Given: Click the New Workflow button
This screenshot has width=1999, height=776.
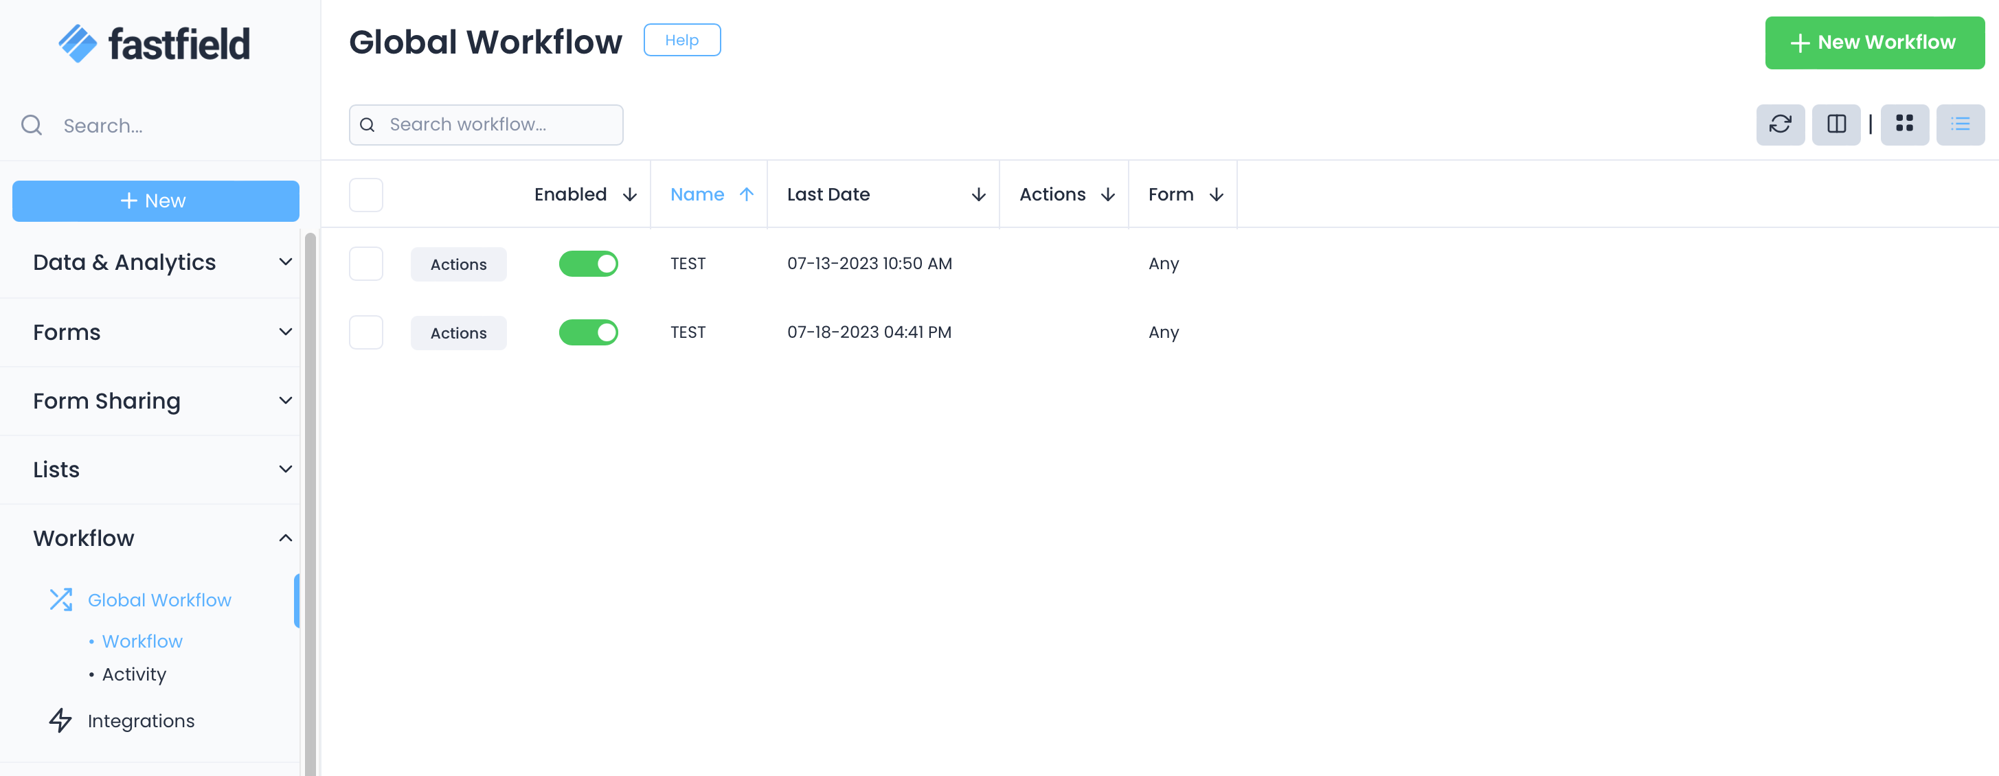Looking at the screenshot, I should [1874, 43].
